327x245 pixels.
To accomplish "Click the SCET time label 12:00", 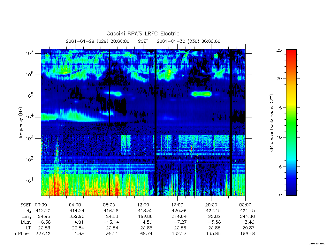I will click(x=143, y=205).
